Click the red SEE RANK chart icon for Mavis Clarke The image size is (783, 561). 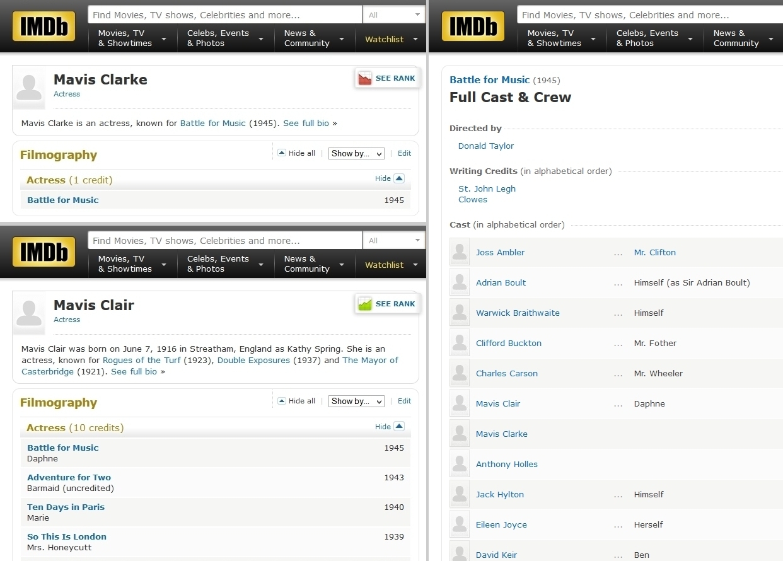click(365, 79)
